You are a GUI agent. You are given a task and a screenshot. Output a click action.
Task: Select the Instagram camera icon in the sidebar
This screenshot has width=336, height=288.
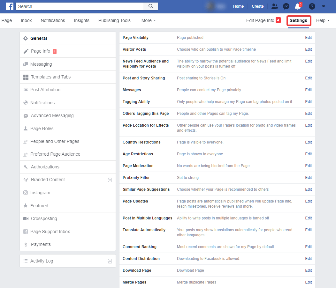tap(26, 193)
